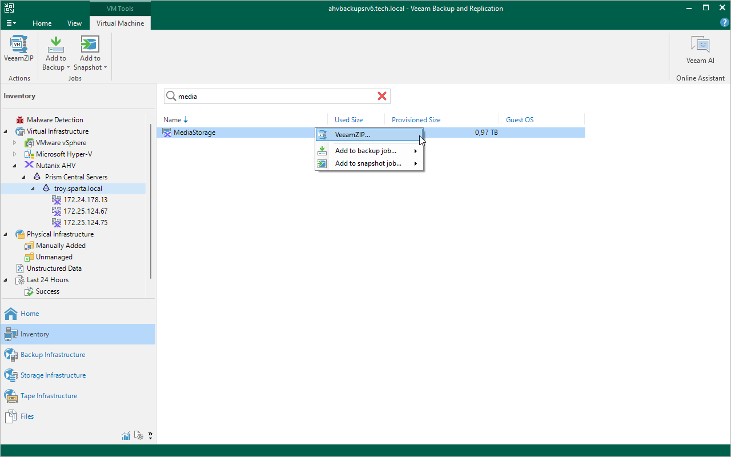731x457 pixels.
Task: Click the troy.sparta.local server icon
Action: click(47, 189)
